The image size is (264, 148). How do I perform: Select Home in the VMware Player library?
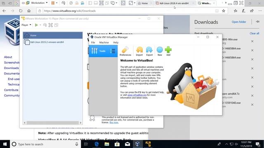(x=53, y=35)
